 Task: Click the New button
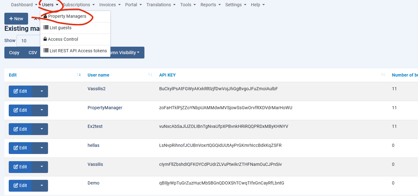click(x=16, y=19)
